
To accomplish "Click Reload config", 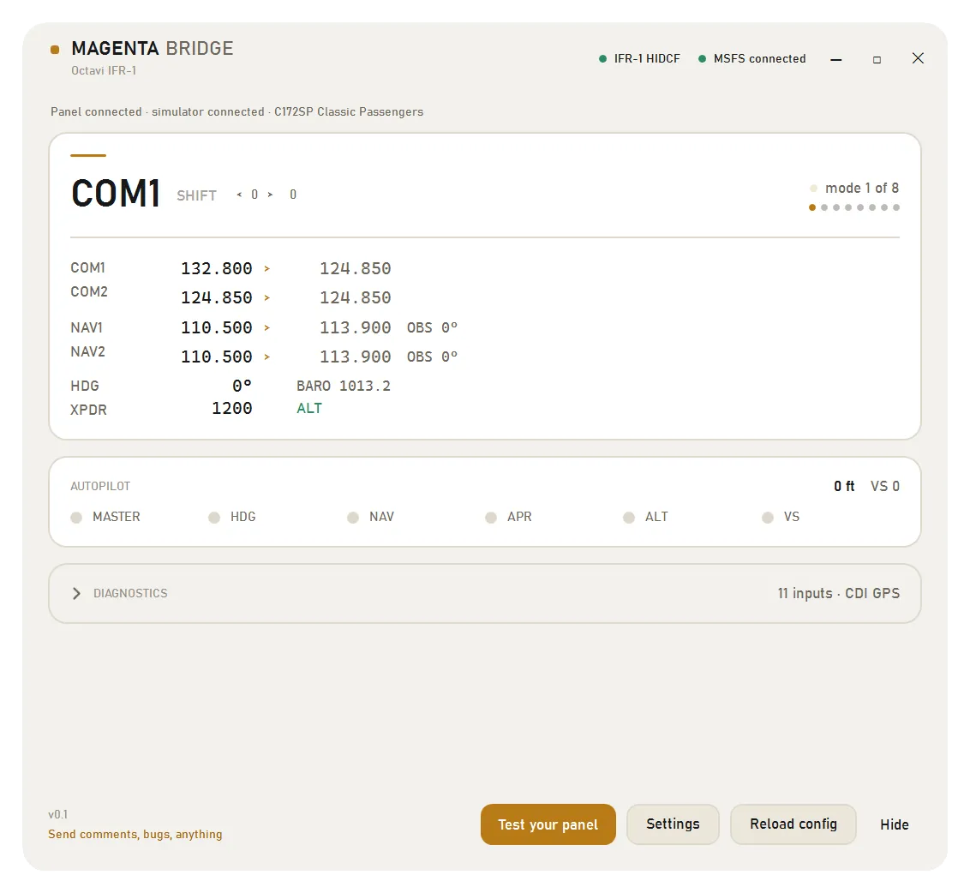I will (x=793, y=824).
